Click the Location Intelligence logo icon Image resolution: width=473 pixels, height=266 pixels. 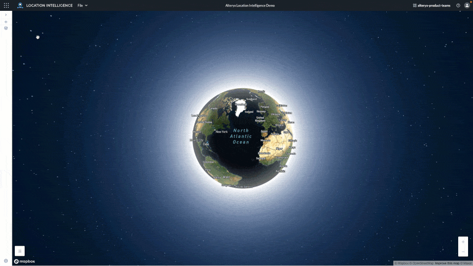click(20, 5)
